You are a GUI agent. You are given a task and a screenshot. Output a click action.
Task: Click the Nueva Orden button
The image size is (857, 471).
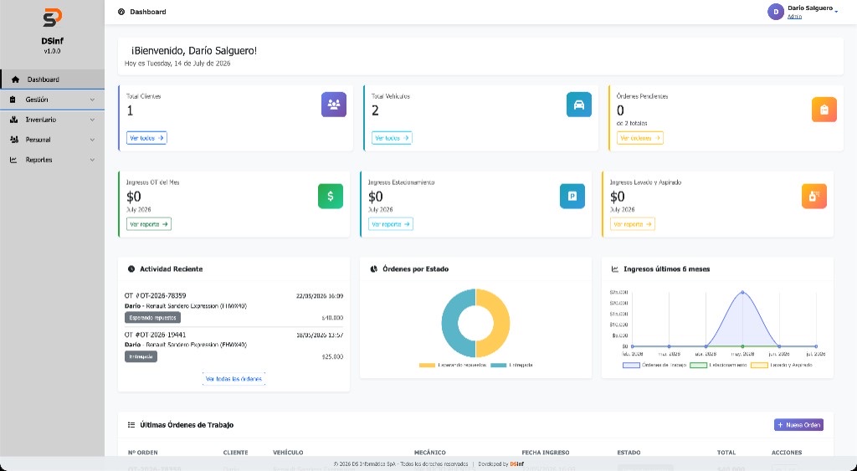[x=798, y=424]
